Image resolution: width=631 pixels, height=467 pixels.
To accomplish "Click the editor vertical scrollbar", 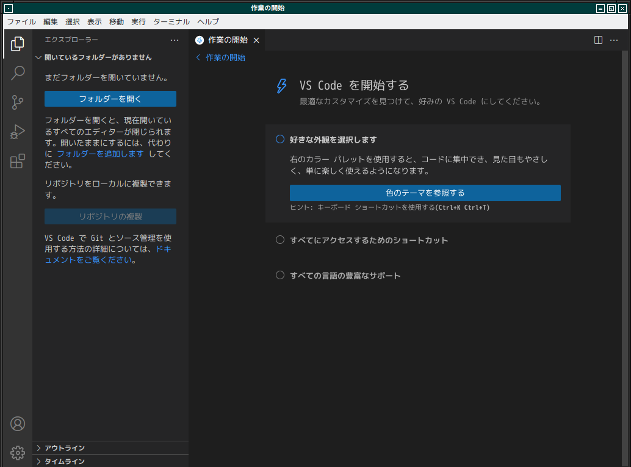I will point(624,258).
